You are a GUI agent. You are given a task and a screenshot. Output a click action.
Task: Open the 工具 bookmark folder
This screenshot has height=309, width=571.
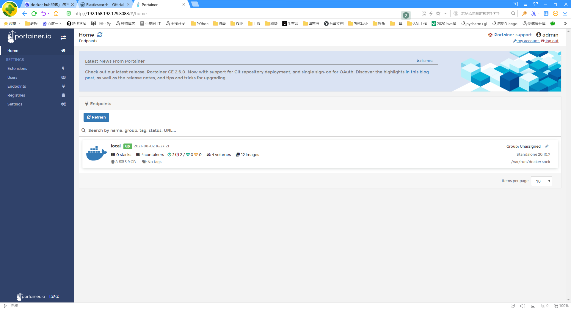(396, 23)
